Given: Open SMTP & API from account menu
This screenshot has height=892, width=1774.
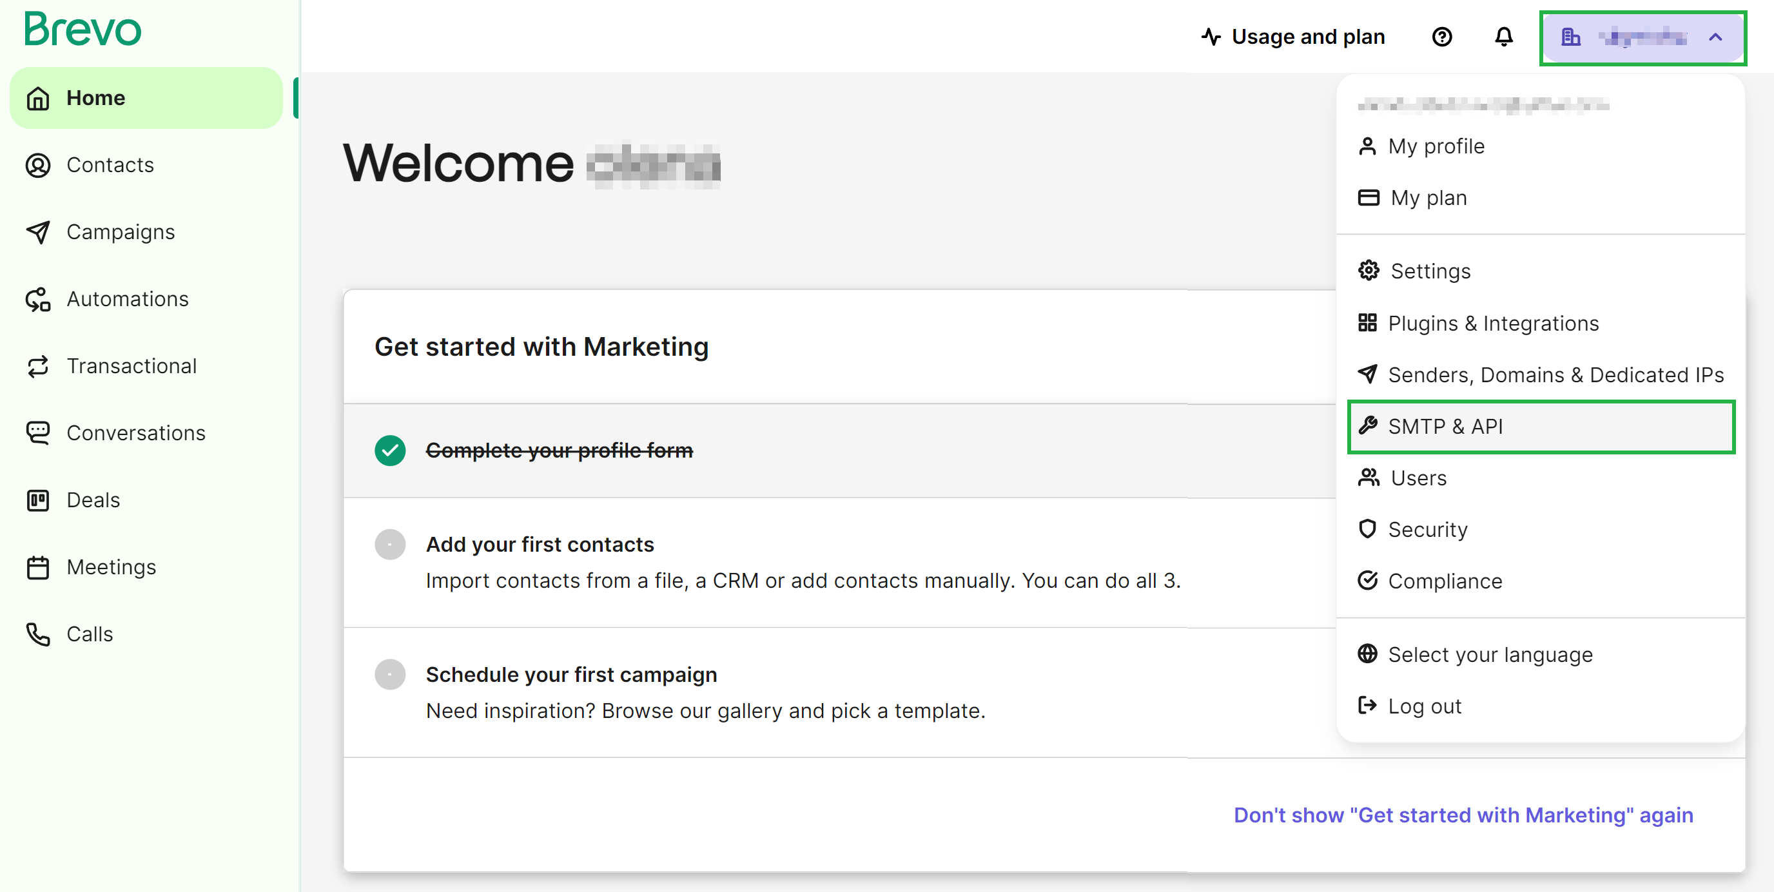Looking at the screenshot, I should coord(1445,427).
